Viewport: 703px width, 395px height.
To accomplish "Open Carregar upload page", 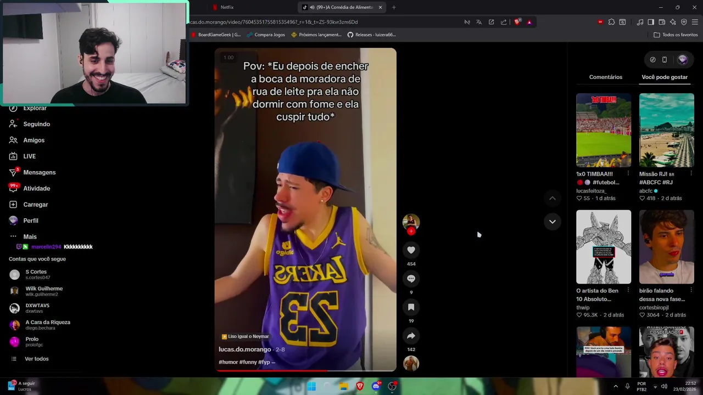I will (x=36, y=205).
